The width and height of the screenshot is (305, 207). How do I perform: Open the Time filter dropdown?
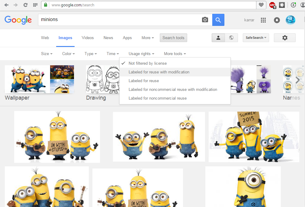(x=113, y=54)
